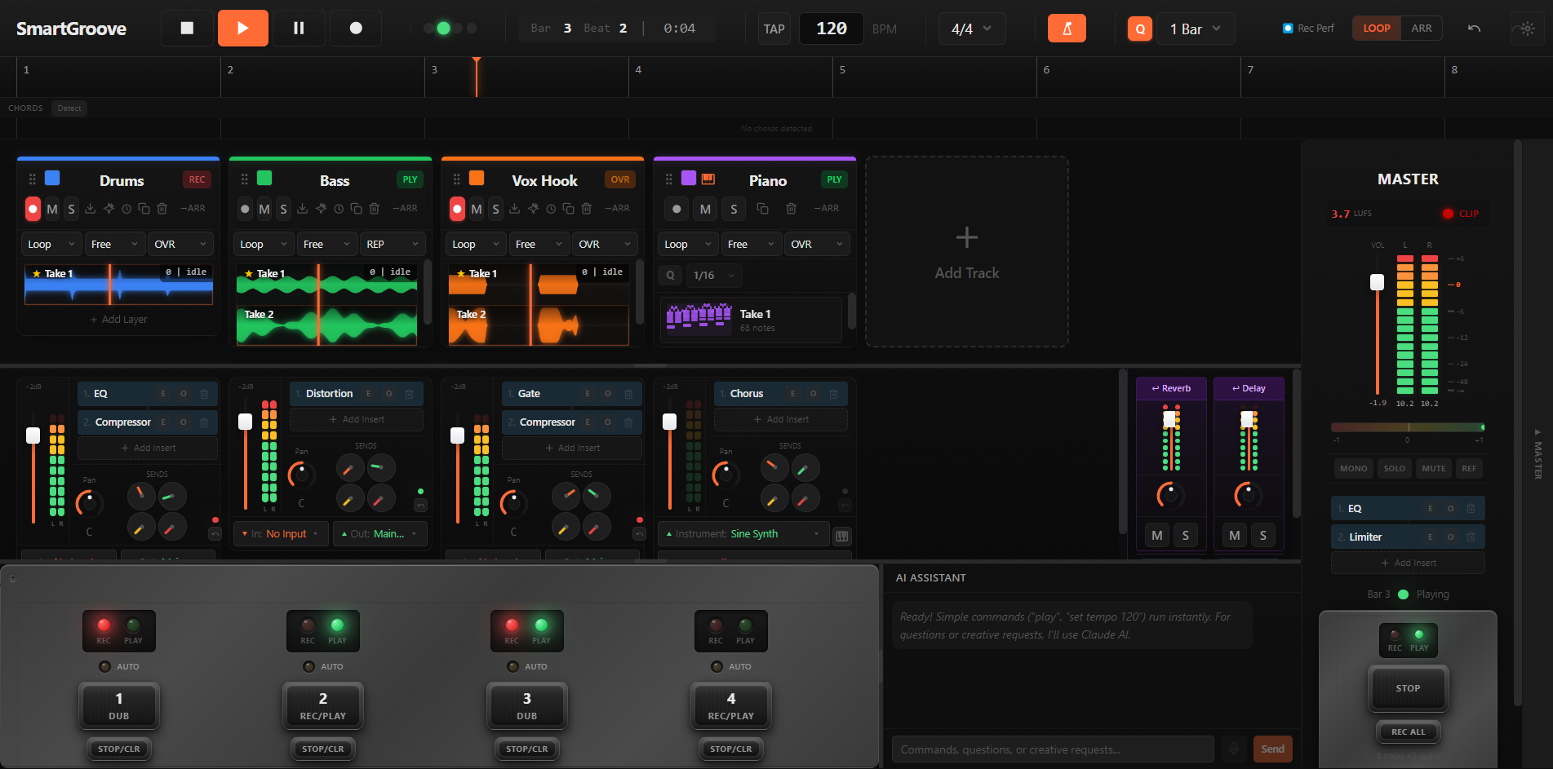Open the piano keyboard next to Sine Synth
The image size is (1553, 769).
coord(842,536)
